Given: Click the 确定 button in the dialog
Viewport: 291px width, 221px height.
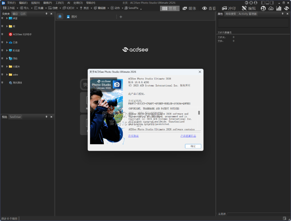Looking at the screenshot, I should (x=193, y=146).
